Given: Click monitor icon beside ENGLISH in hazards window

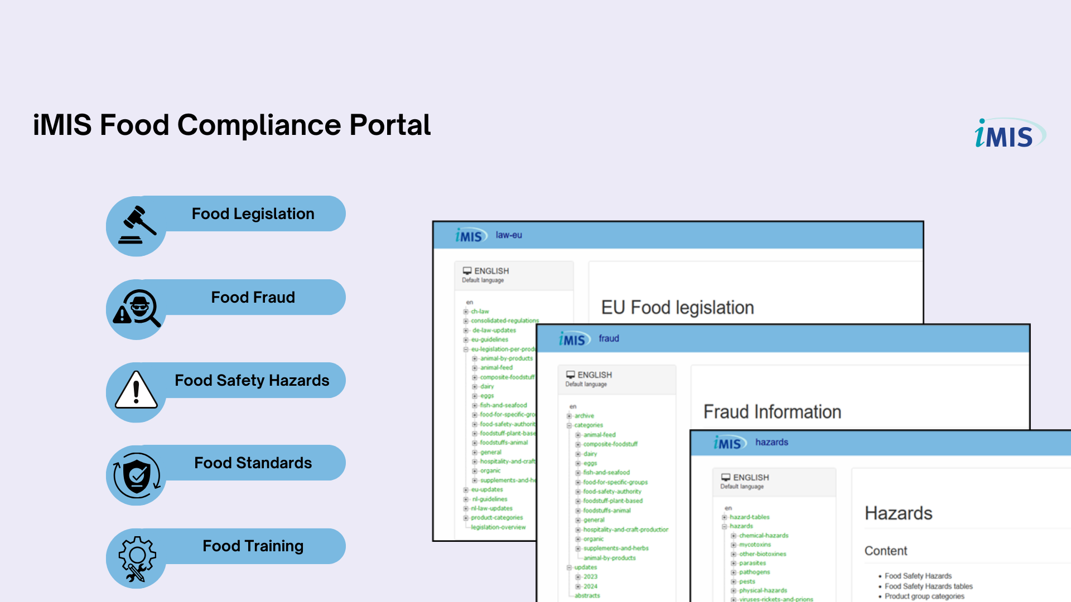Looking at the screenshot, I should coord(726,477).
